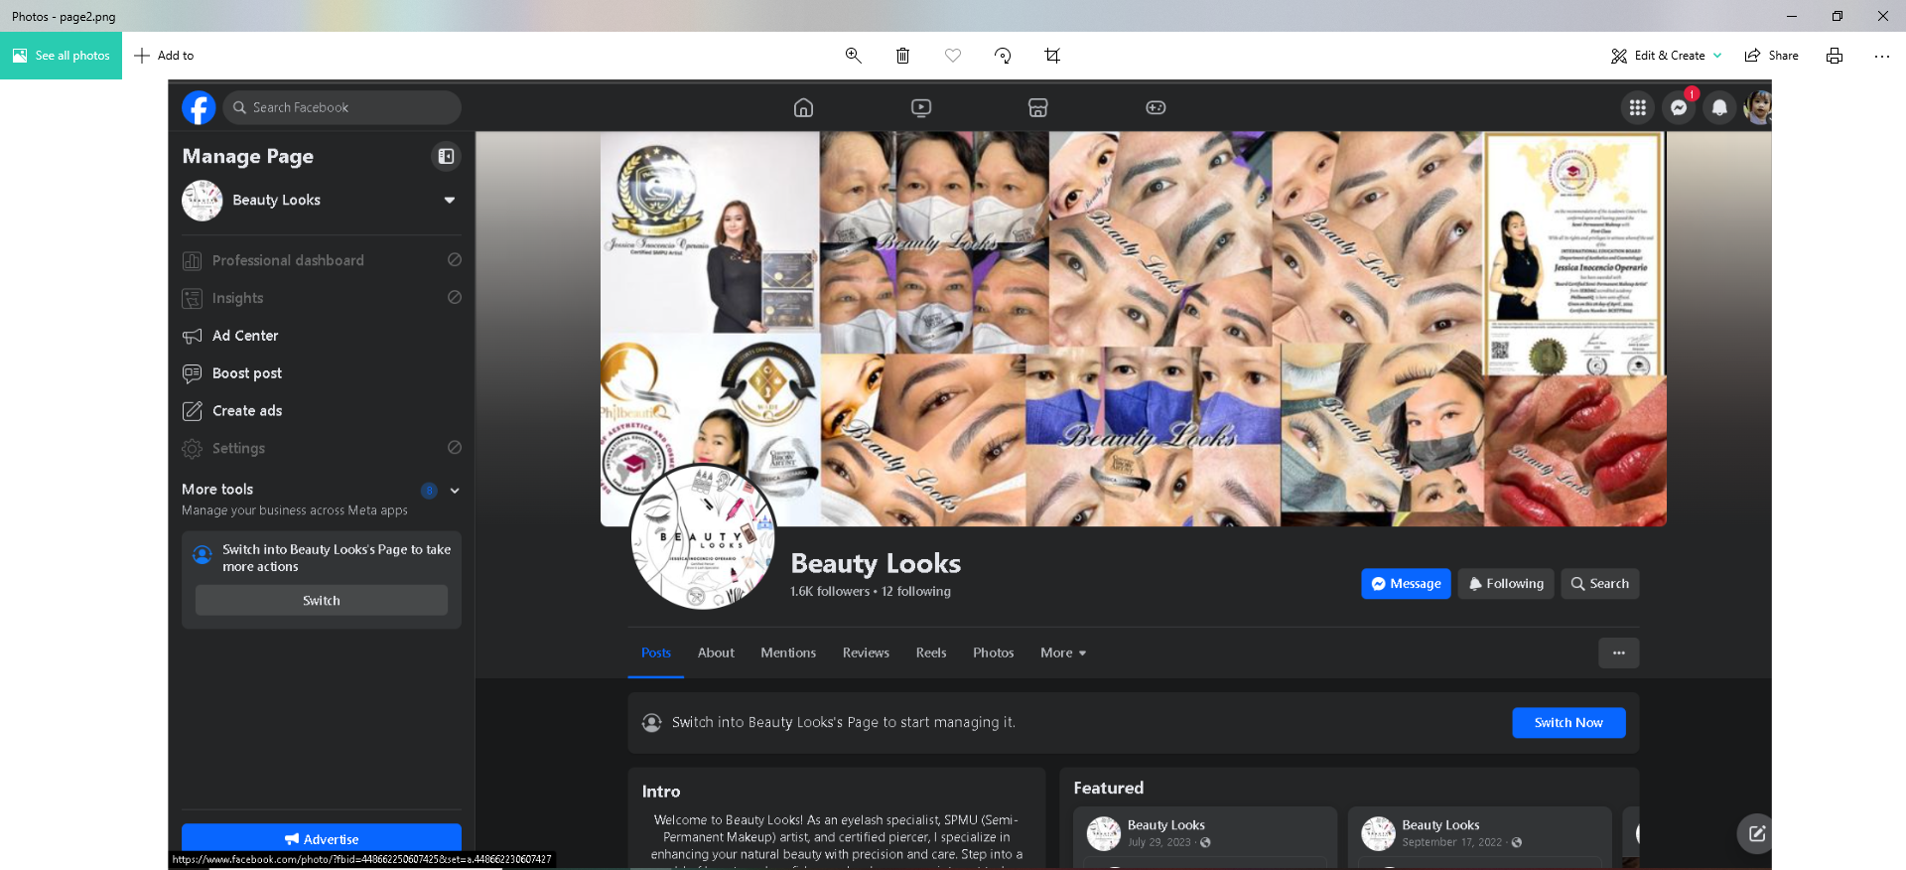Open the September 17, 2022 featured post
Screen dimensions: 1906x870
[1479, 835]
